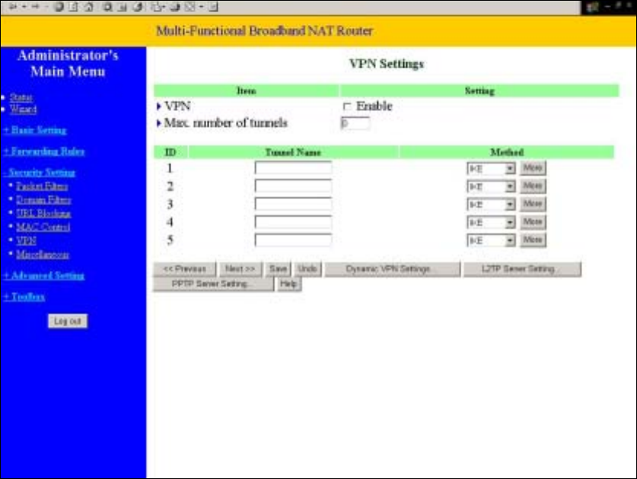Screen dimensions: 637x479
Task: Click the browser Forward arrow icon
Action: coord(35,7)
